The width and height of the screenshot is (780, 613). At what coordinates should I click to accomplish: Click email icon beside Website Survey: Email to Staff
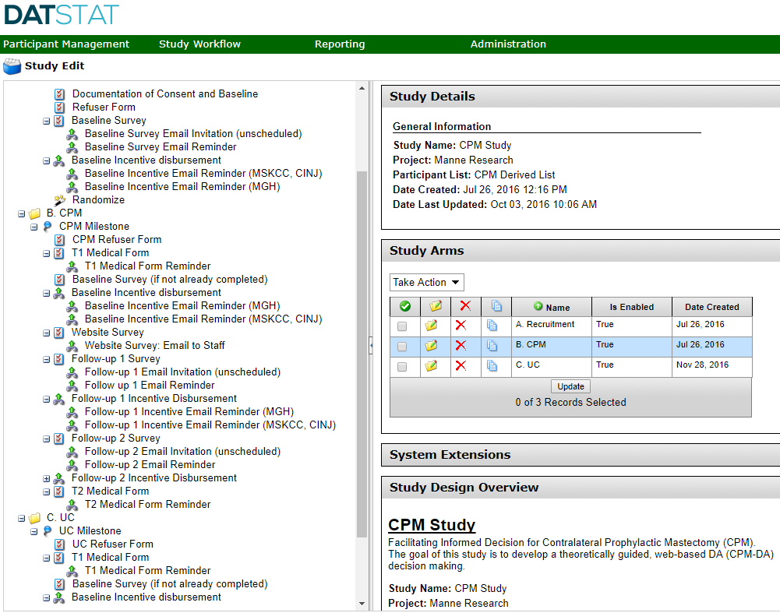coord(72,346)
